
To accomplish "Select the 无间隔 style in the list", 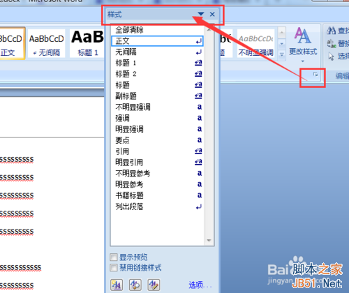I will pyautogui.click(x=157, y=52).
